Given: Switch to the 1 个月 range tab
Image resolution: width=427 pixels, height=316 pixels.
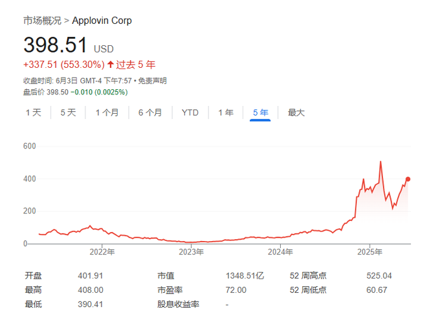Looking at the screenshot, I should [107, 112].
